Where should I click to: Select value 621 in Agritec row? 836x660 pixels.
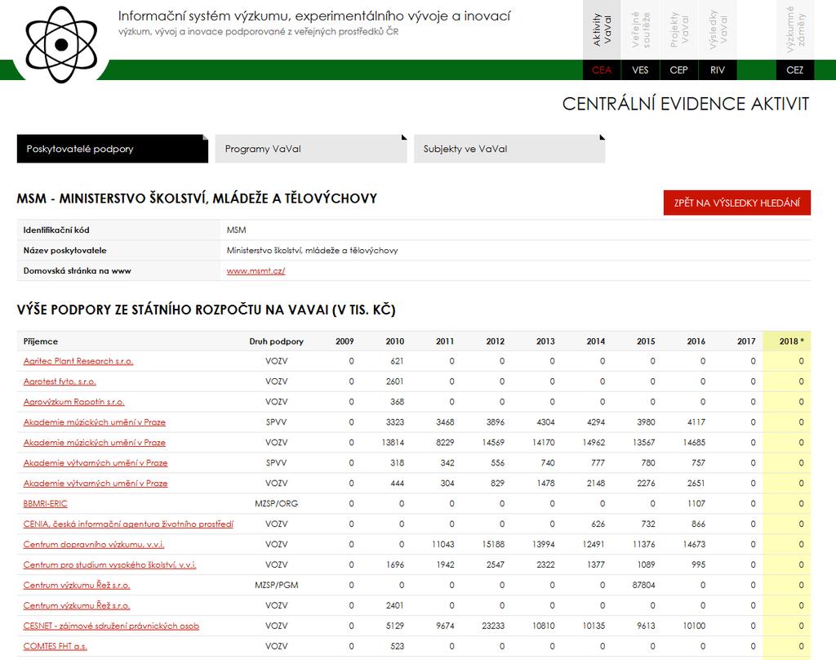[397, 361]
